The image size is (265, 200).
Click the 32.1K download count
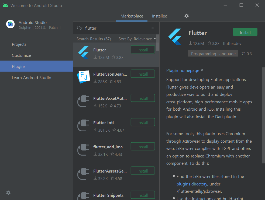coord(101,155)
